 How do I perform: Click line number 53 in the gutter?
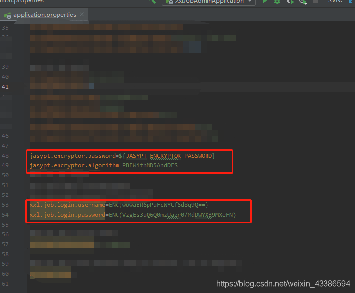(x=5, y=205)
